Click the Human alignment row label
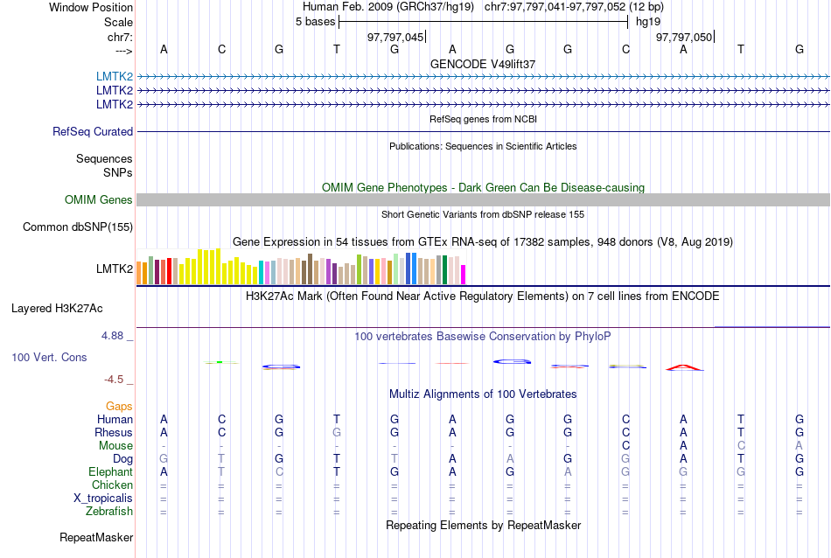 click(115, 419)
